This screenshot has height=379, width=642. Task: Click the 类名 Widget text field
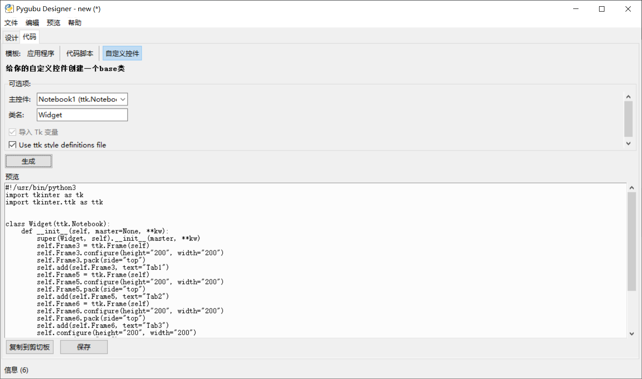(x=82, y=115)
